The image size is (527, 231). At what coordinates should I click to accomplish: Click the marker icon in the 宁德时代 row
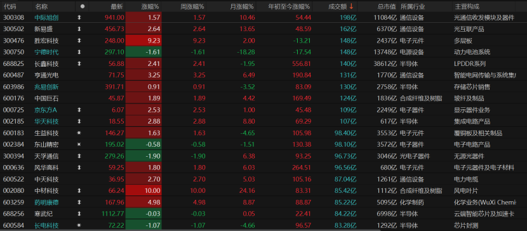79,53
